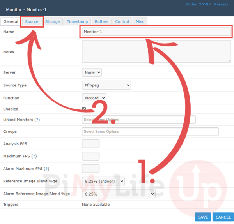Click the Presets link

click(221, 5)
